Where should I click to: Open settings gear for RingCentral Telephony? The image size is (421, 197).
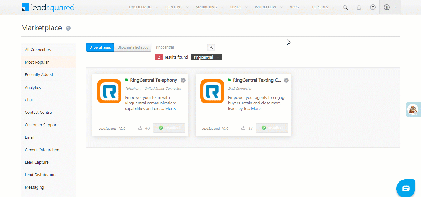[183, 80]
